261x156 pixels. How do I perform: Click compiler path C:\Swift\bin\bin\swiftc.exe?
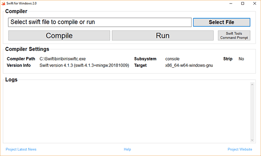coord(63,59)
